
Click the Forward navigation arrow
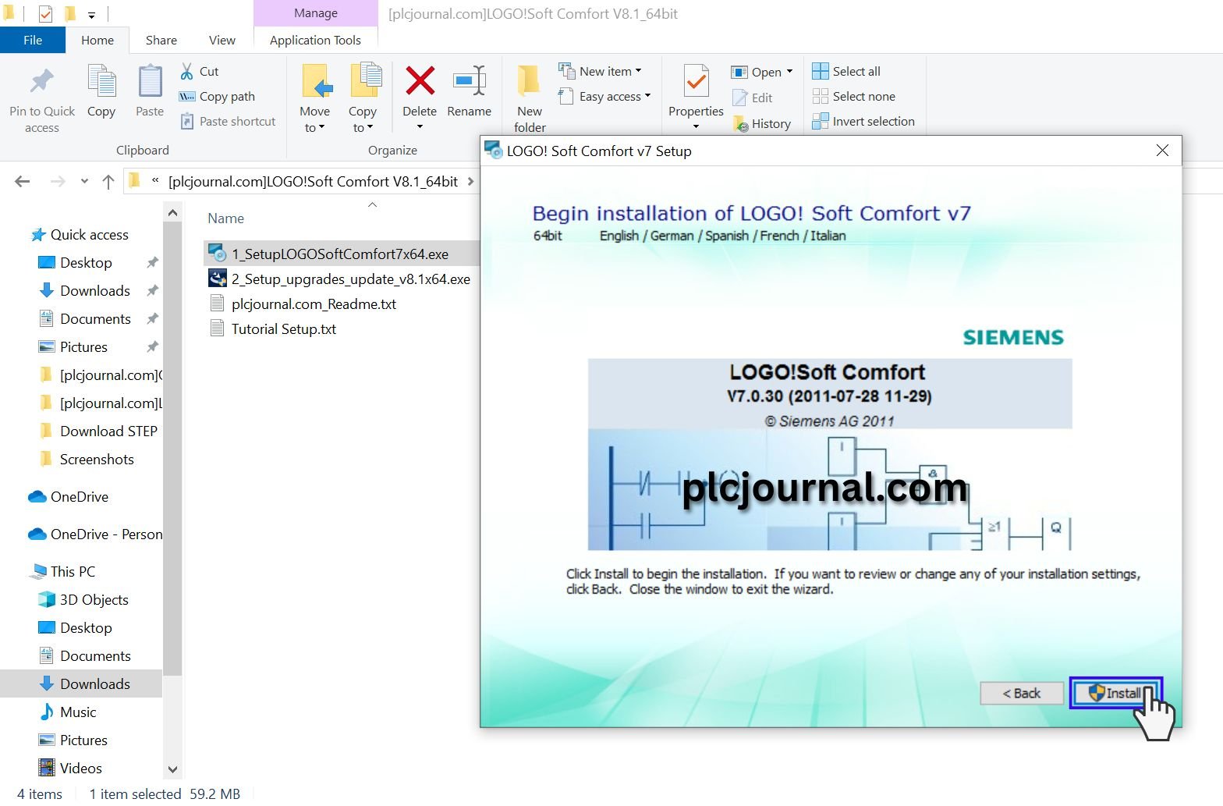point(58,182)
